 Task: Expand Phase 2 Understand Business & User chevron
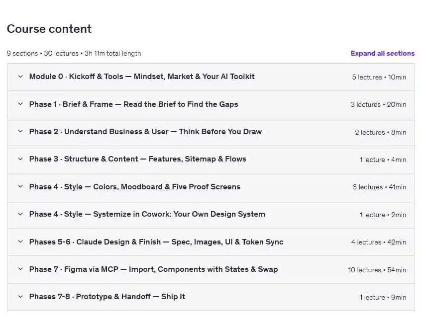(20, 132)
